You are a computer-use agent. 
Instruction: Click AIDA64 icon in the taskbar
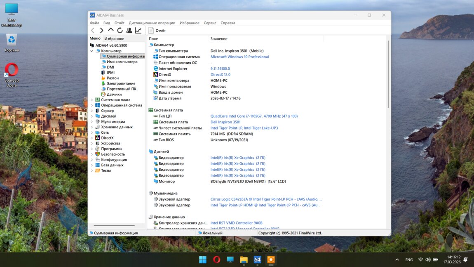[x=257, y=260]
